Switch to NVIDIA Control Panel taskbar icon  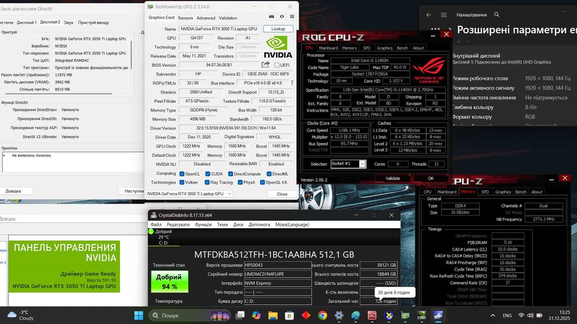421,315
